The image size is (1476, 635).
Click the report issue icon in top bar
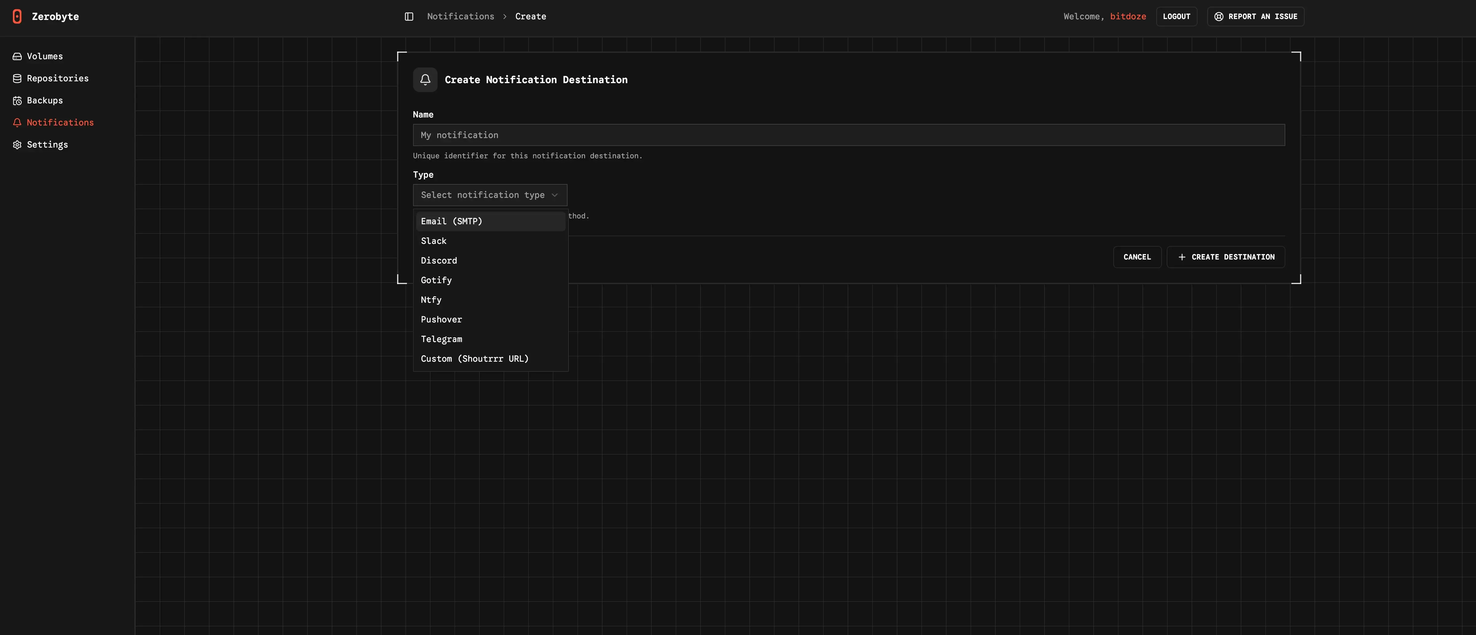coord(1218,16)
